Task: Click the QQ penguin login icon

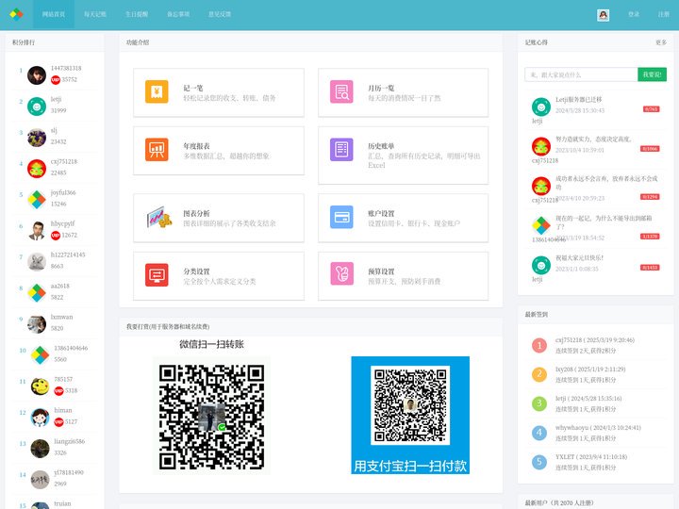Action: [x=604, y=15]
